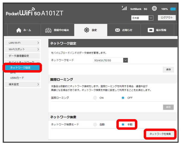Click the settings gear icon

click(87, 30)
